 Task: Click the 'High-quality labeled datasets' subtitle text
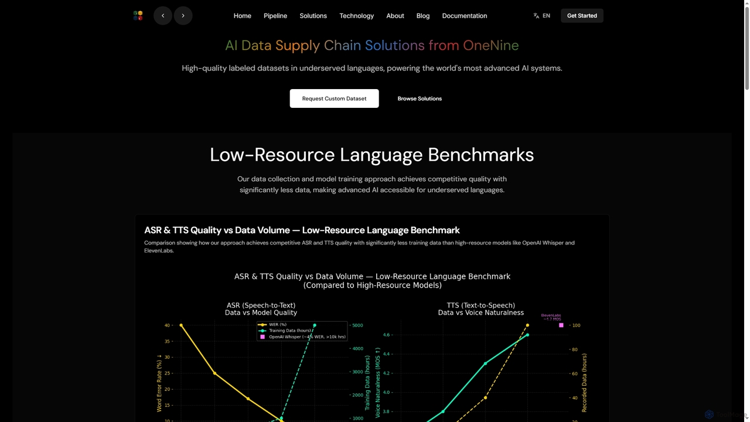pos(372,68)
